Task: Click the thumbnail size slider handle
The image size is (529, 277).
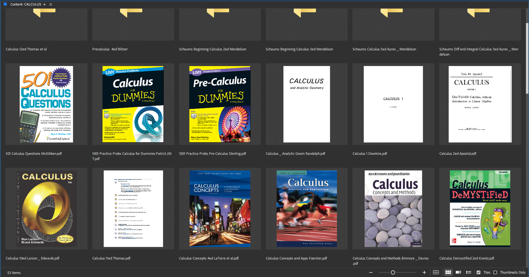Action: [393, 272]
